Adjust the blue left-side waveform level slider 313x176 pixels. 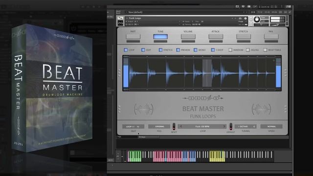[126, 73]
